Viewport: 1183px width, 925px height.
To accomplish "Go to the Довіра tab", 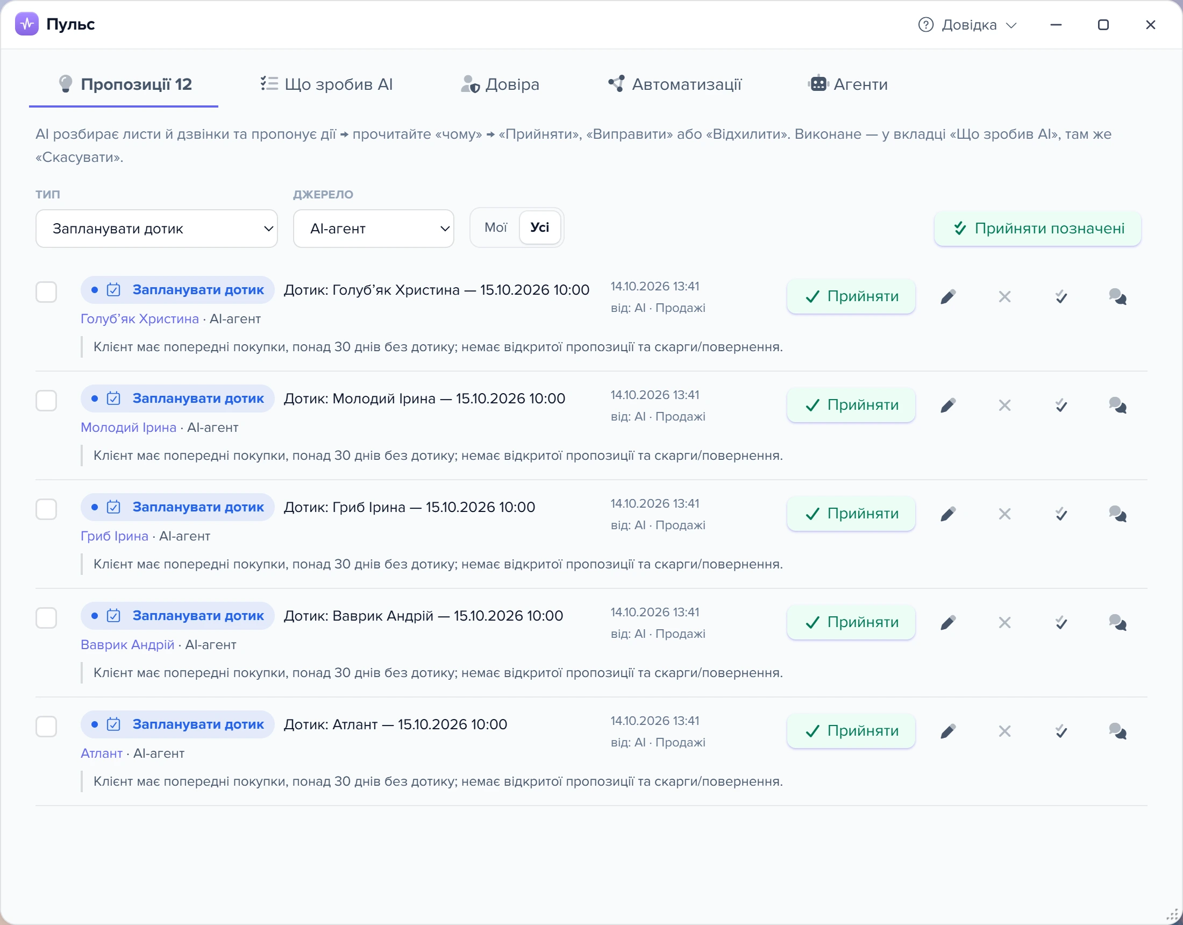I will pyautogui.click(x=500, y=84).
